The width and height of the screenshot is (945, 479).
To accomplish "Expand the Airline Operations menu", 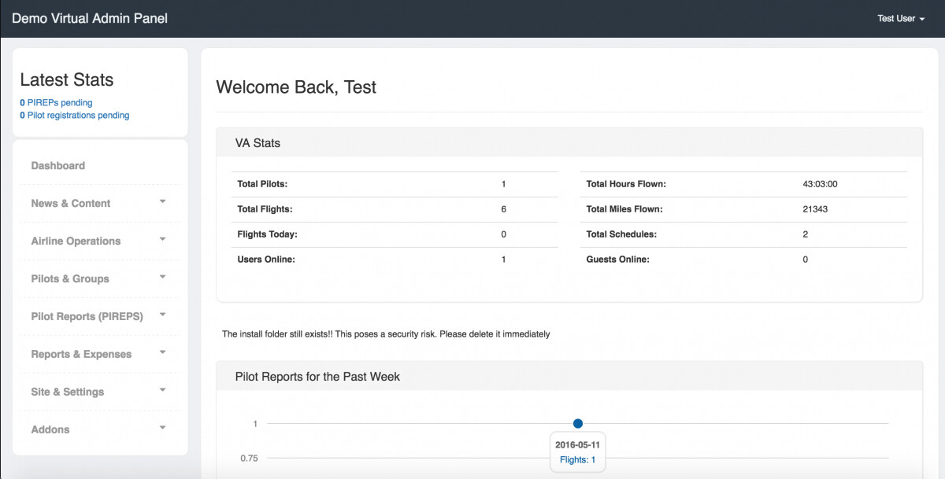I will pos(76,241).
